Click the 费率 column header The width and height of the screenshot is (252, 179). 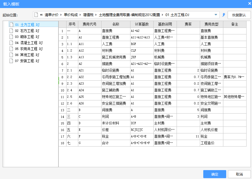point(188,24)
